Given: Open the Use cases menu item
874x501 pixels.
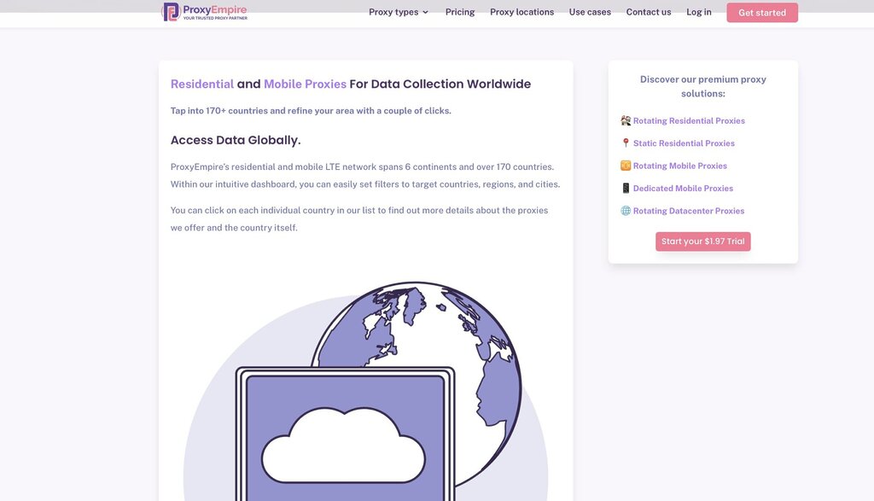Looking at the screenshot, I should (x=590, y=12).
